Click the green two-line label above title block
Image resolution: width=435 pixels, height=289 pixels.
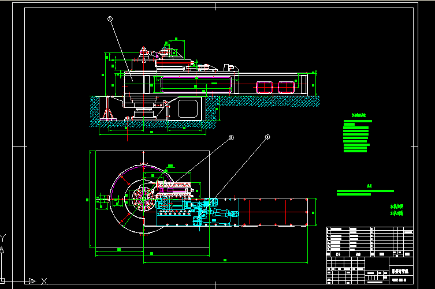pyautogui.click(x=397, y=209)
